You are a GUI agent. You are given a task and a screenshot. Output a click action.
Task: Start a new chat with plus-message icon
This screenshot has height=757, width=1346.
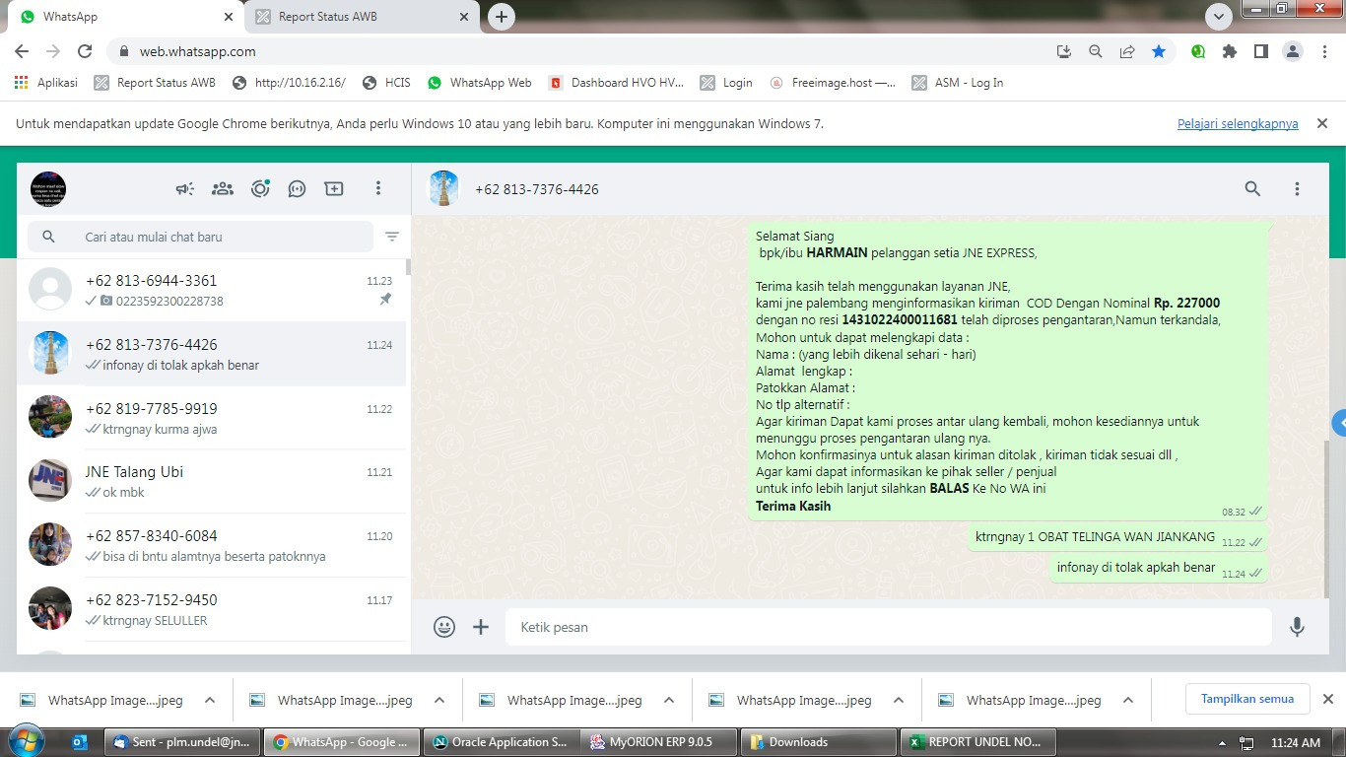pos(334,188)
